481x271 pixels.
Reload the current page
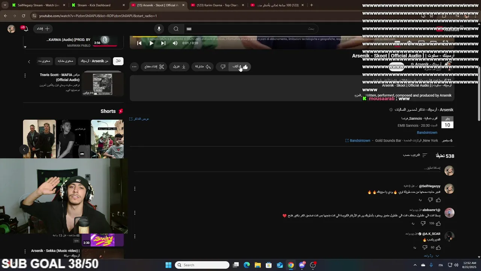23,16
